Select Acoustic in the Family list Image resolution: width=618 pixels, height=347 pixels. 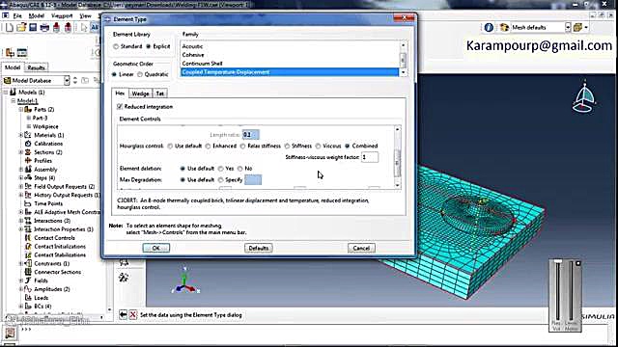pyautogui.click(x=290, y=46)
